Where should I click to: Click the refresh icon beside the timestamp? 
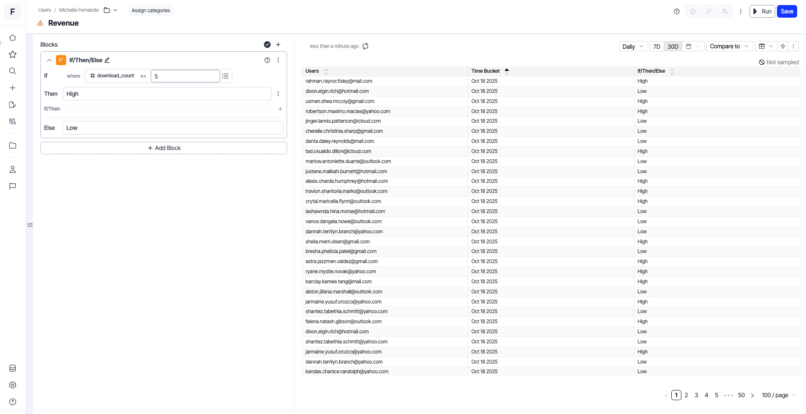[x=365, y=46]
